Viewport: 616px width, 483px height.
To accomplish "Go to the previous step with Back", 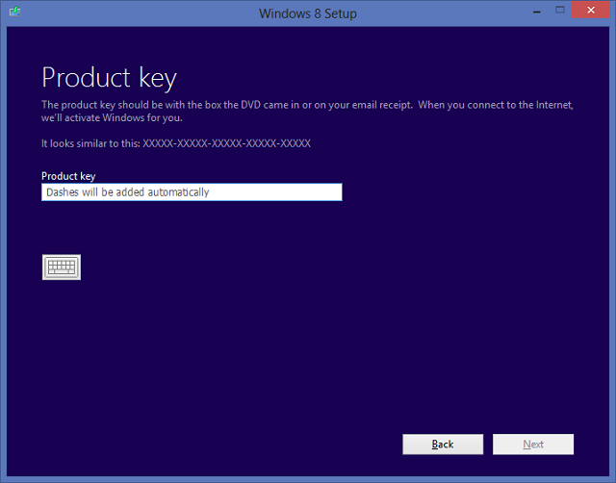I will [x=443, y=445].
